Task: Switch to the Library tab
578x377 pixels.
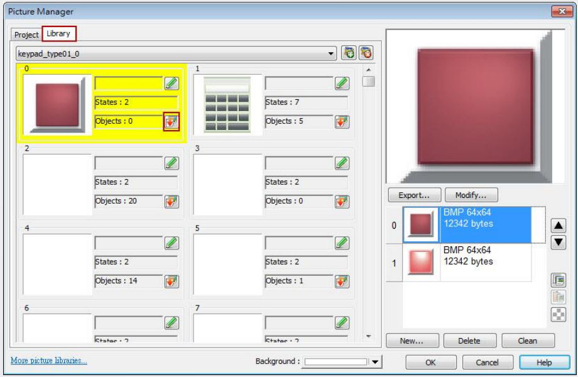Action: (x=58, y=33)
